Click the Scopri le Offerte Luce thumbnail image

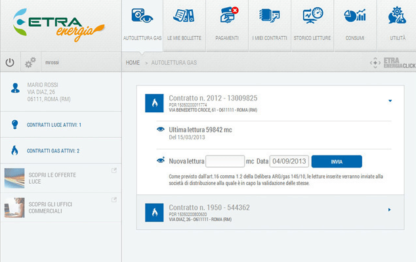[14, 178]
